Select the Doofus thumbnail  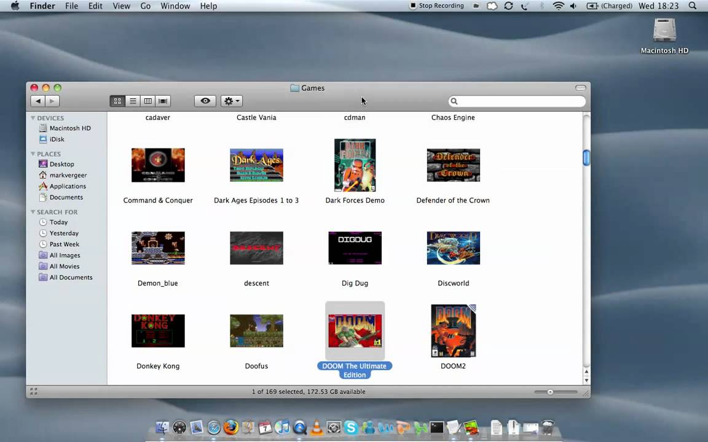(x=256, y=331)
